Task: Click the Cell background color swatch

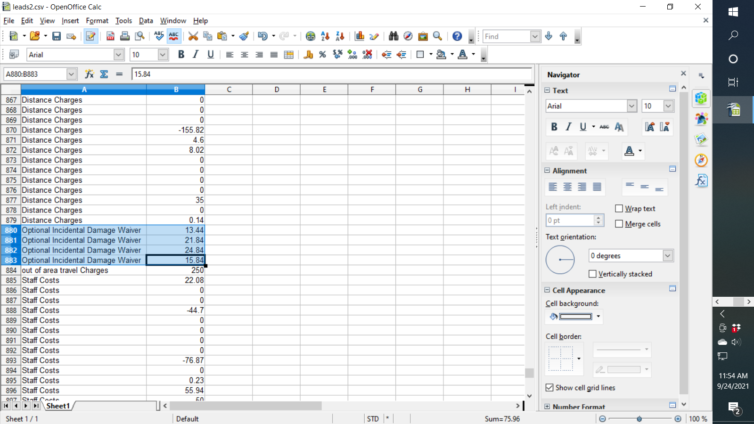Action: point(575,317)
